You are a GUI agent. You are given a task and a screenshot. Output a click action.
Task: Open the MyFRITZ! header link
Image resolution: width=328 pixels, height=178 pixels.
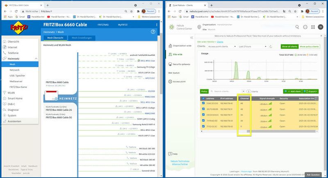[123, 25]
